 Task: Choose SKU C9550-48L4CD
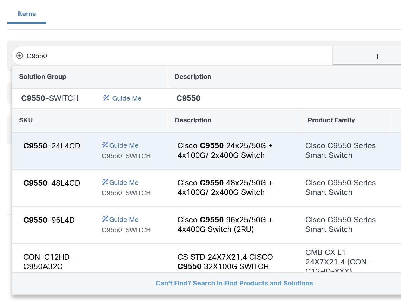52,183
